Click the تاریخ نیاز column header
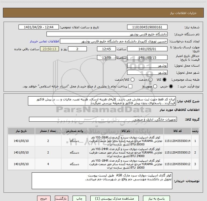The image size is (207, 201). [21, 131]
